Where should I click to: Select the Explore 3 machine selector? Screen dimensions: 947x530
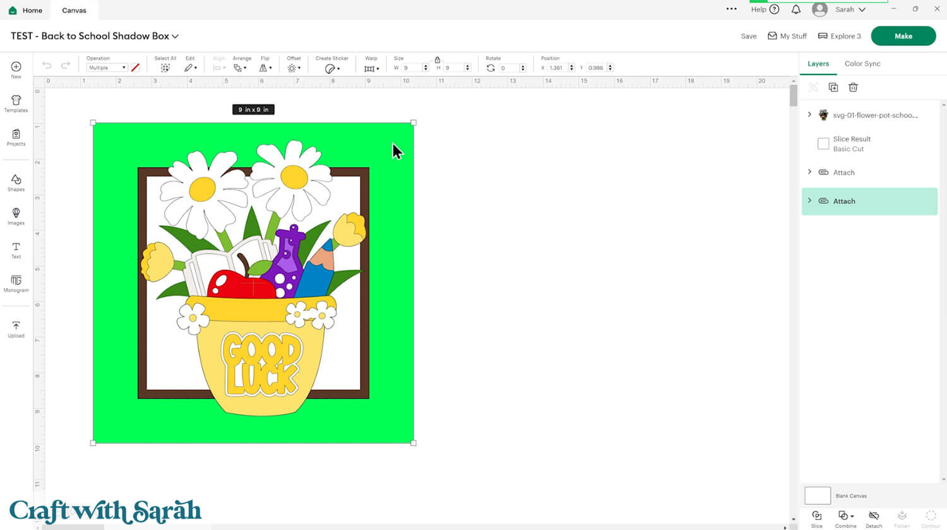840,36
